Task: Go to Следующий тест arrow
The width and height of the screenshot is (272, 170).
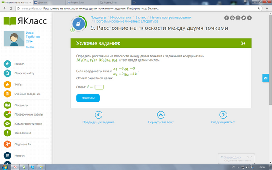Action: point(223,115)
